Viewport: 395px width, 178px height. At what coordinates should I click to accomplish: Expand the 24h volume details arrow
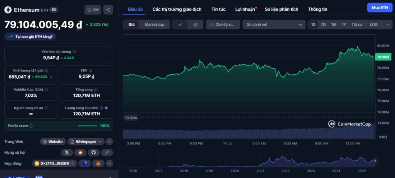pyautogui.click(x=51, y=77)
